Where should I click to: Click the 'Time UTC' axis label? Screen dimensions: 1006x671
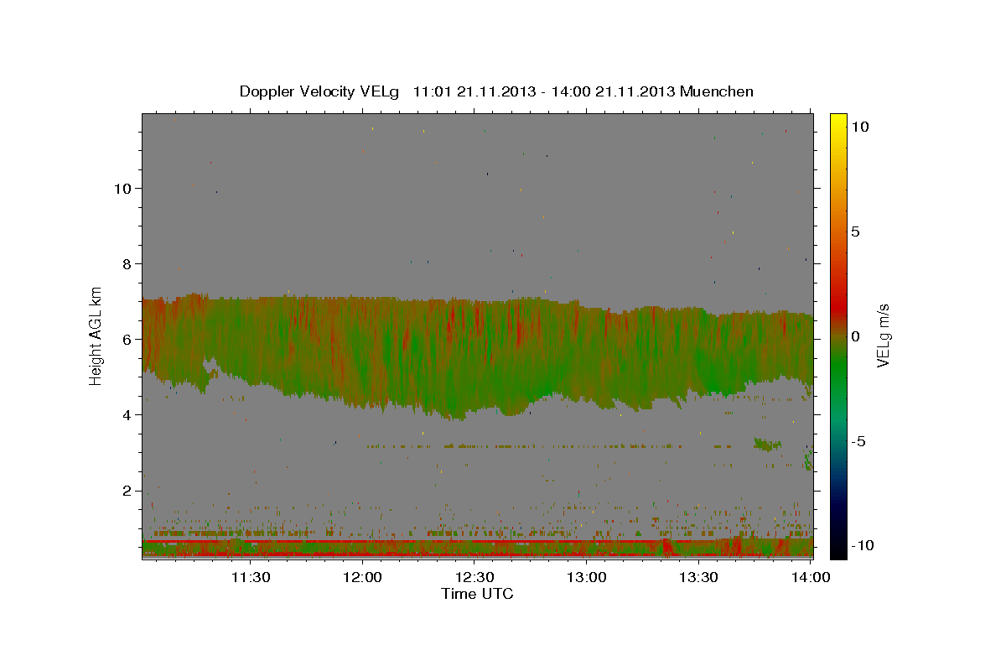coord(477,594)
